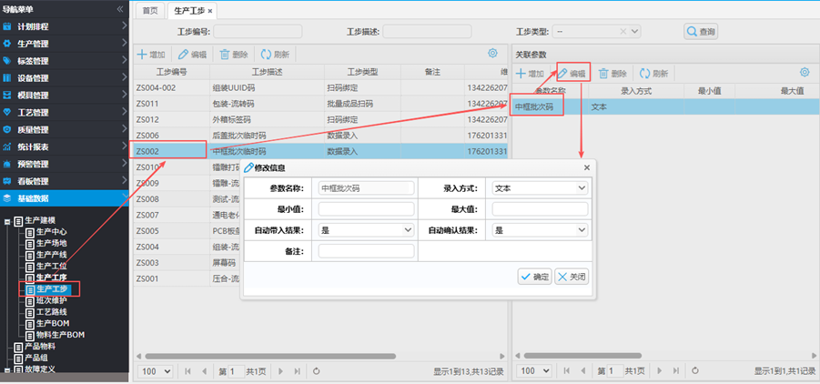This screenshot has height=384, width=820.
Task: Click the 最小值 input in dialog
Action: coord(366,209)
